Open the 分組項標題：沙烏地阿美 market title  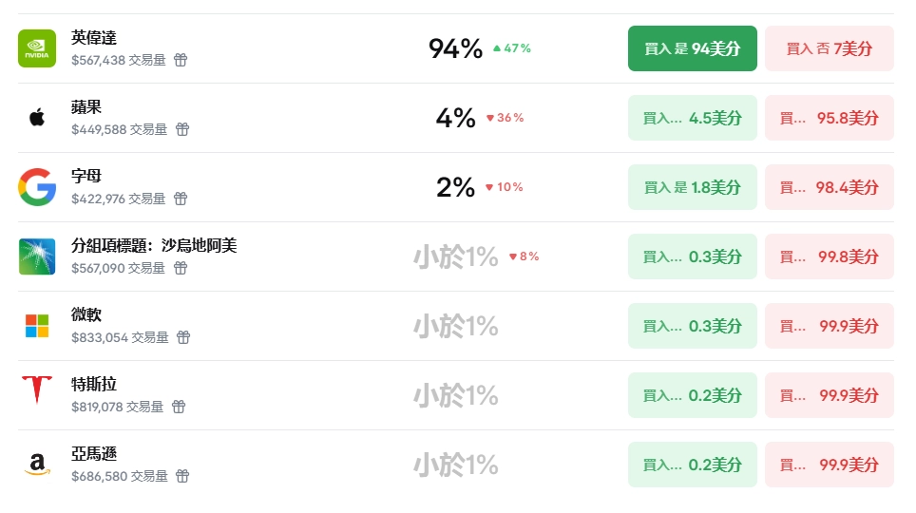(x=154, y=246)
